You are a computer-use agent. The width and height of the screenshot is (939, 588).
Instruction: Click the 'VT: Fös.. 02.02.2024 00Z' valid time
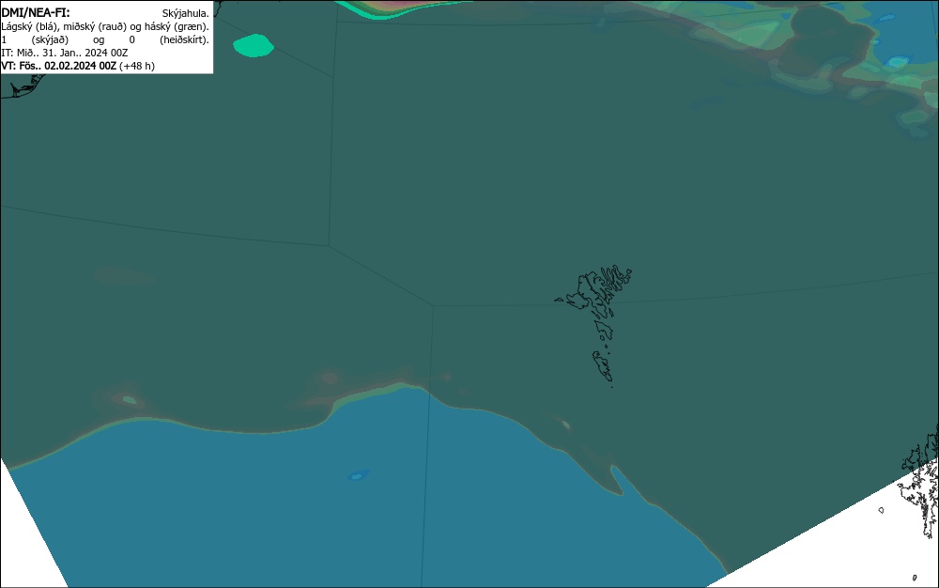pyautogui.click(x=58, y=66)
